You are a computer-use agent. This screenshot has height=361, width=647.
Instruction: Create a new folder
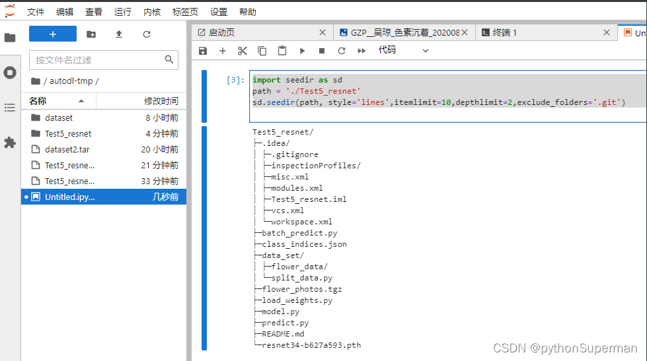tap(91, 34)
